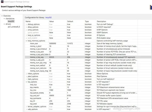Collapse the standalone tree node

click(4, 19)
